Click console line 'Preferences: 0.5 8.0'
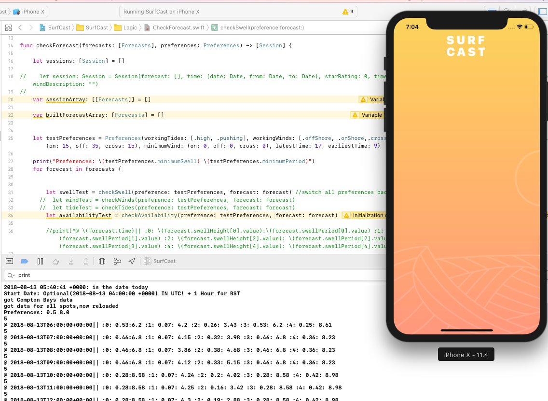 tap(37, 312)
